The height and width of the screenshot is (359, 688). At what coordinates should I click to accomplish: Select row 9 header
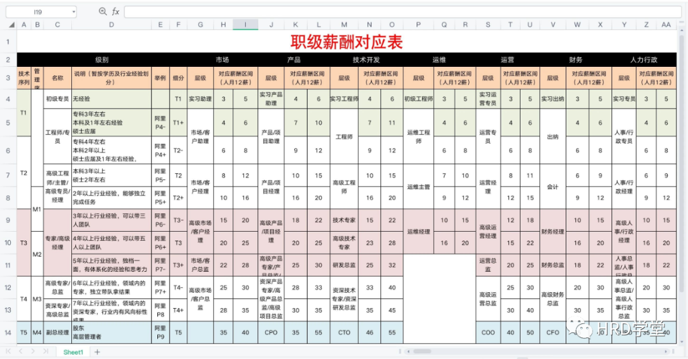(8, 220)
